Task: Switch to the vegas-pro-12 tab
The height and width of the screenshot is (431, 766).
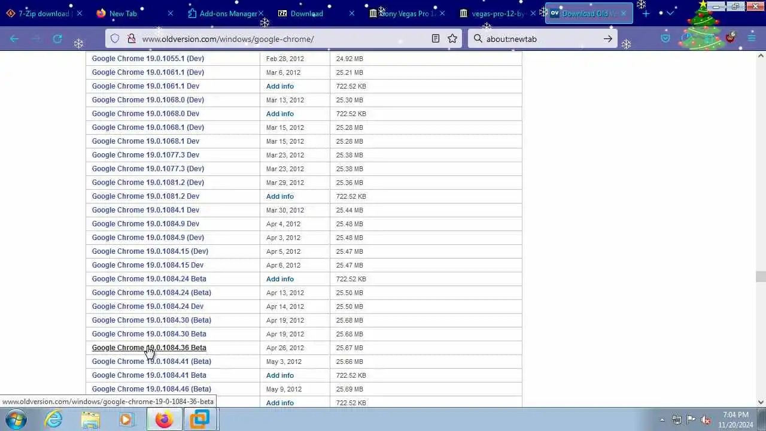Action: pyautogui.click(x=498, y=13)
